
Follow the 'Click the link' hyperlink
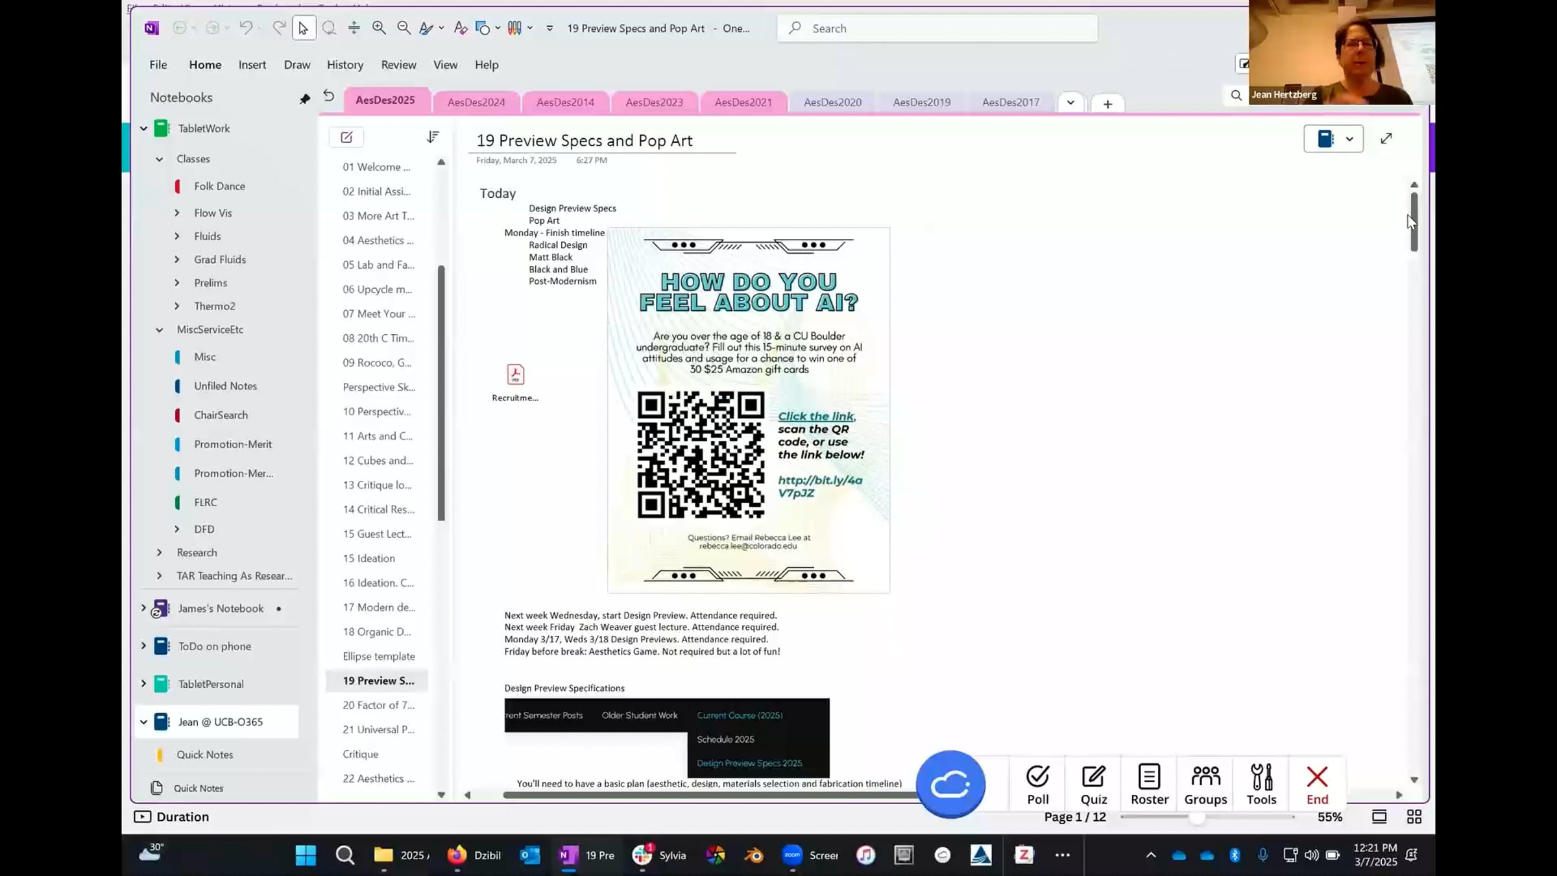pyautogui.click(x=817, y=417)
